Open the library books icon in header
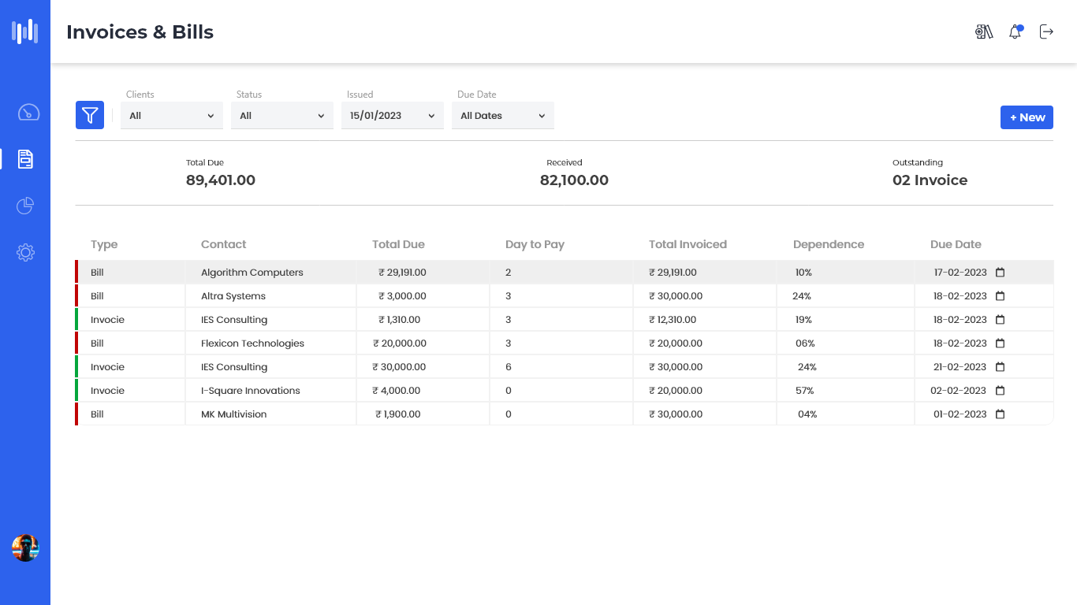Viewport: 1077px width, 605px height. [x=984, y=32]
